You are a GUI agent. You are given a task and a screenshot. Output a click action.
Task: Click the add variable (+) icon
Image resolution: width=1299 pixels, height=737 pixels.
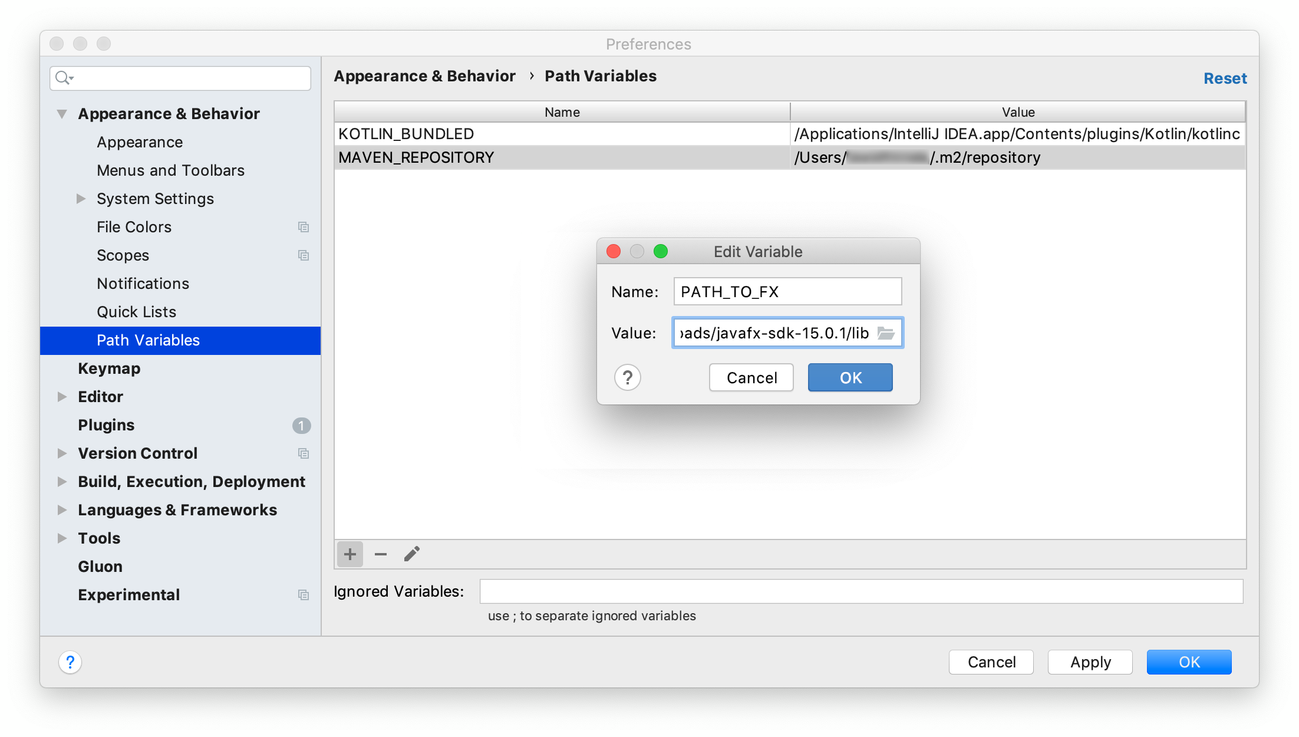[x=350, y=554]
